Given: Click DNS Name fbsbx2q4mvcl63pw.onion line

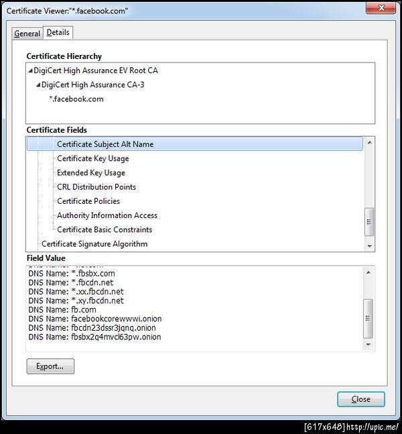Looking at the screenshot, I should pos(95,337).
